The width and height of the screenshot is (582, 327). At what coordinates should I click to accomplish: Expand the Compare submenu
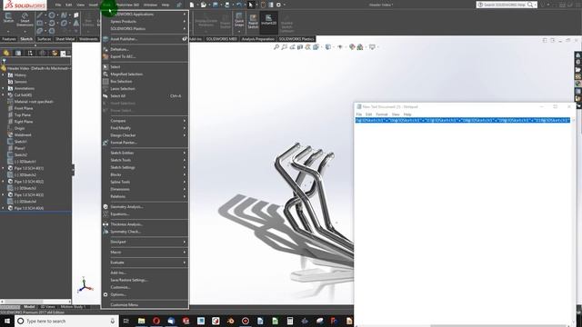[145, 121]
